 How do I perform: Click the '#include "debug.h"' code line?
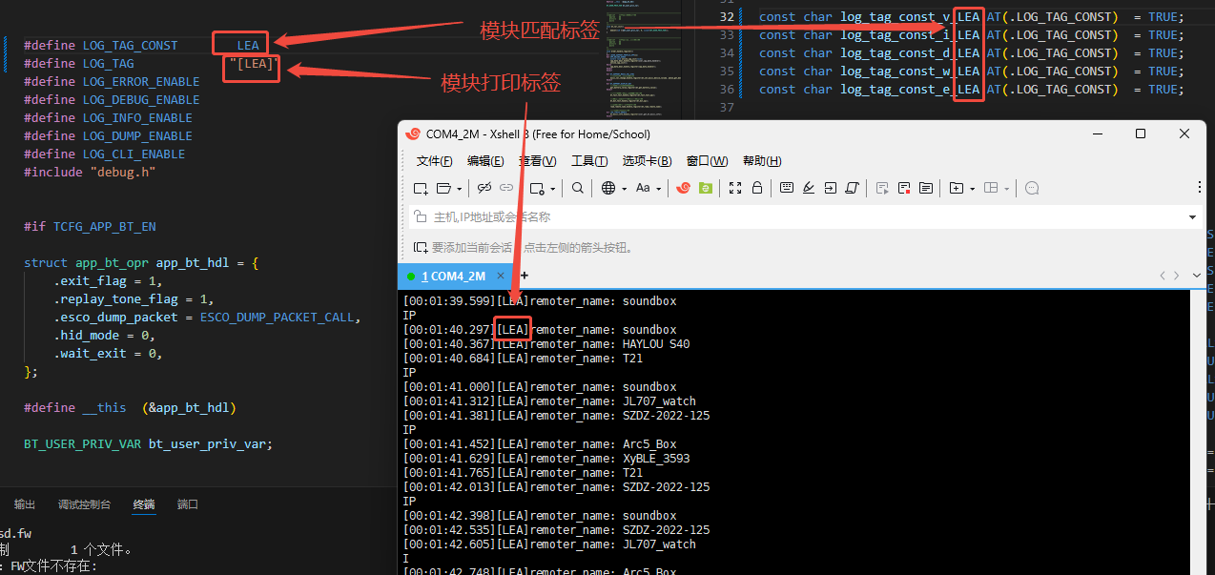90,173
